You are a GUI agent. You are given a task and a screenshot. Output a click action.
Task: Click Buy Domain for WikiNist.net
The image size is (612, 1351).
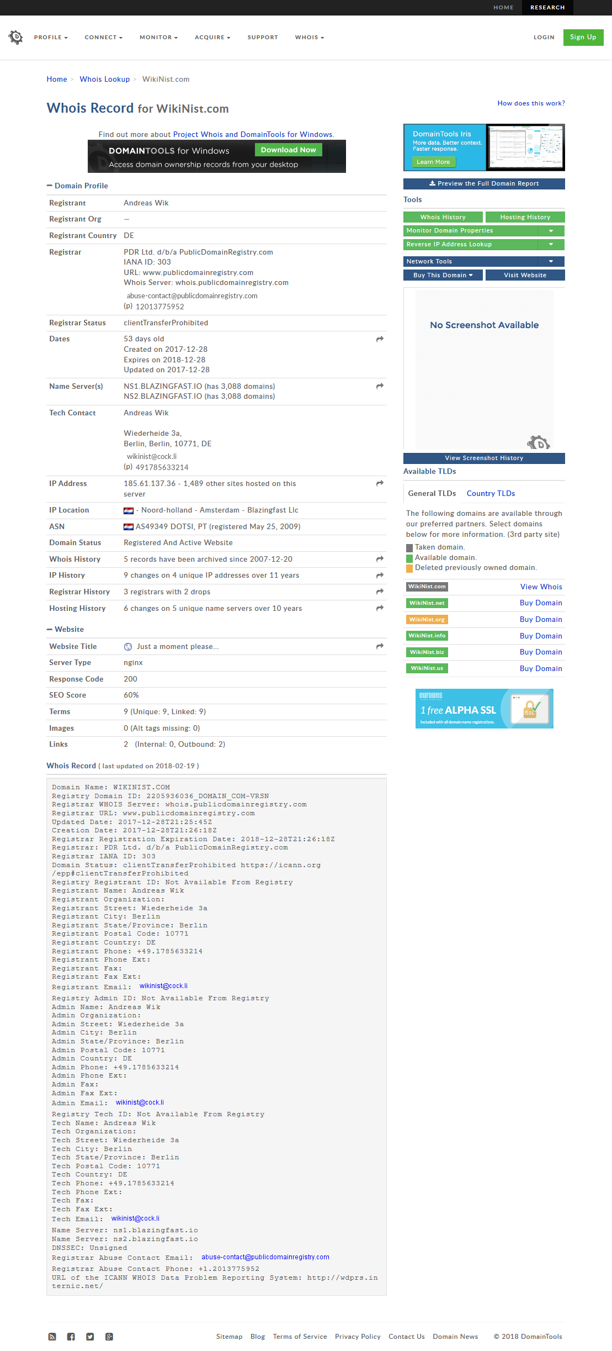point(541,603)
